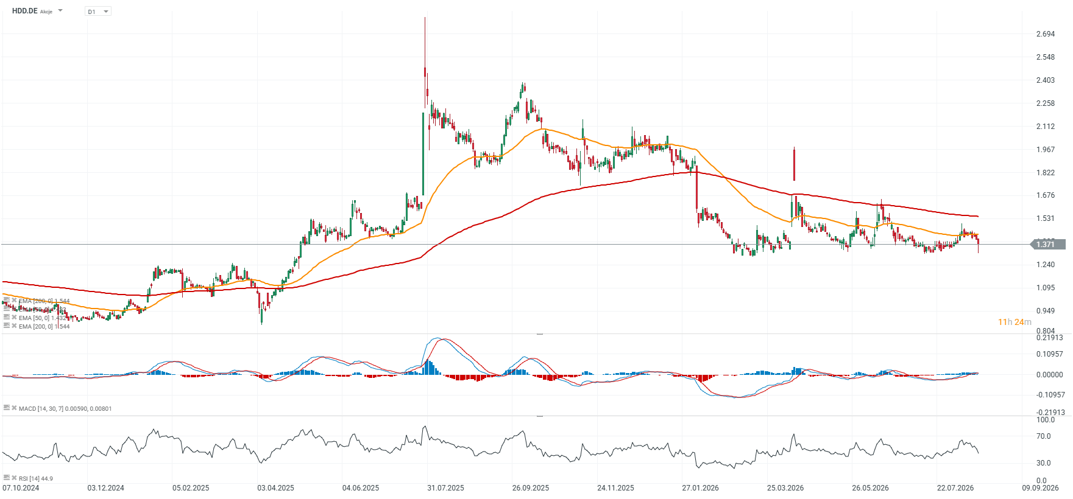This screenshot has height=499, width=1073.
Task: Expand the HDD.DE symbol dropdown arrow
Action: coord(60,11)
